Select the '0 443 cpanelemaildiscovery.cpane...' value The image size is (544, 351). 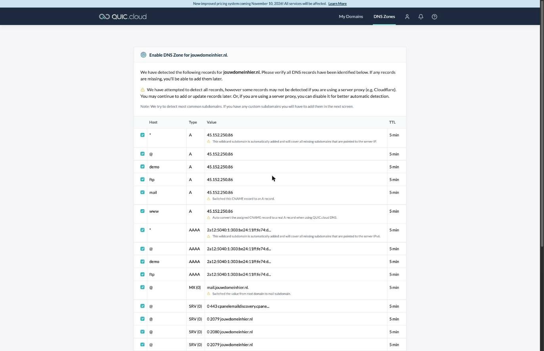[x=238, y=306]
